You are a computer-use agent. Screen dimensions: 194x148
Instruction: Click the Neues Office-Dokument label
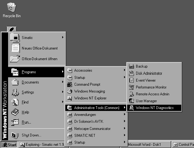coord(40,48)
